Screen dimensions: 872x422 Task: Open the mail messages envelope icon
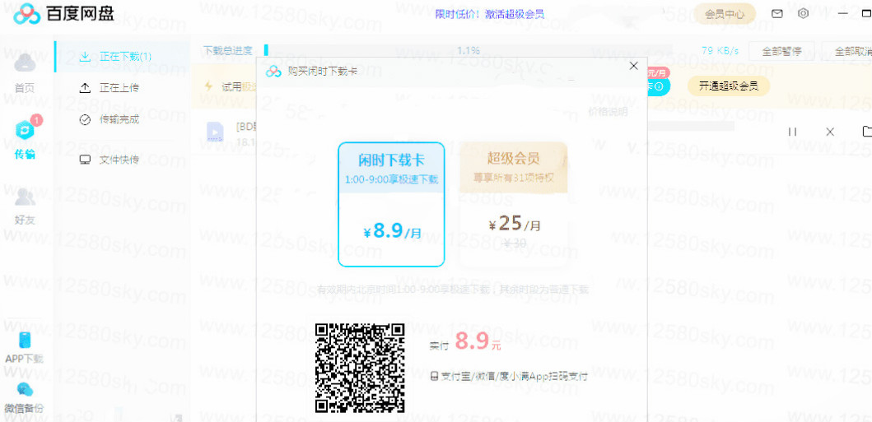[776, 14]
